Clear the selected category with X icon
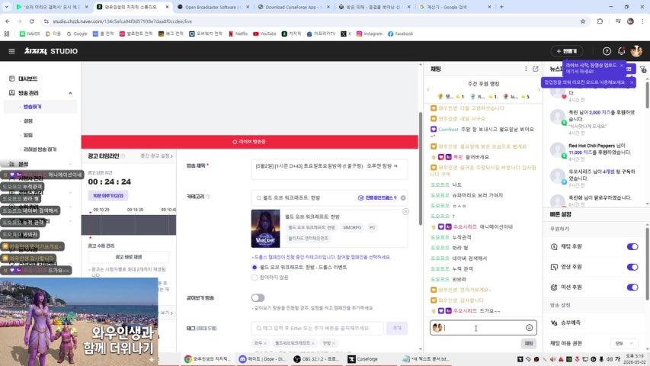The image size is (650, 366). [403, 198]
